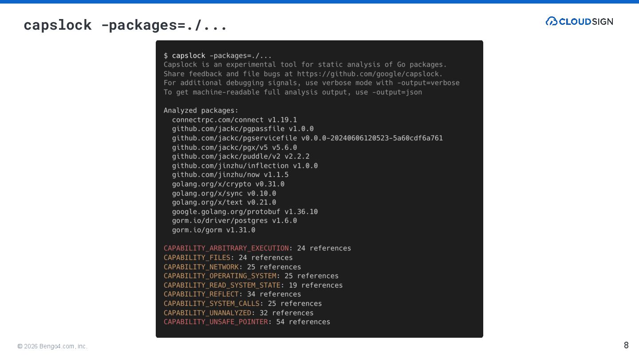Click the Analyzed packages heading
Screen dimensions: 639x359
(x=201, y=111)
